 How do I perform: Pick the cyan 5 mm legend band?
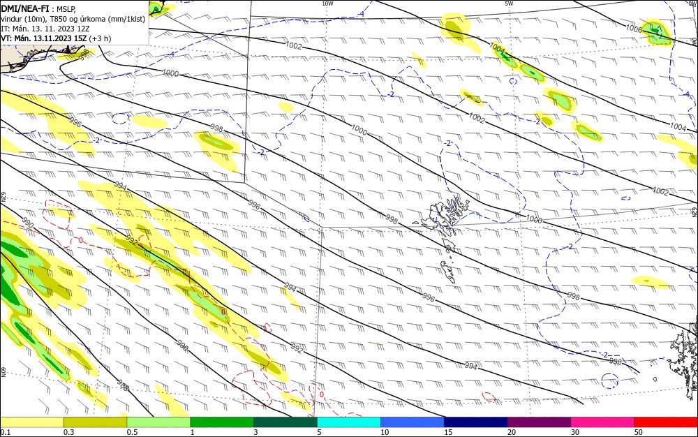tap(349, 422)
